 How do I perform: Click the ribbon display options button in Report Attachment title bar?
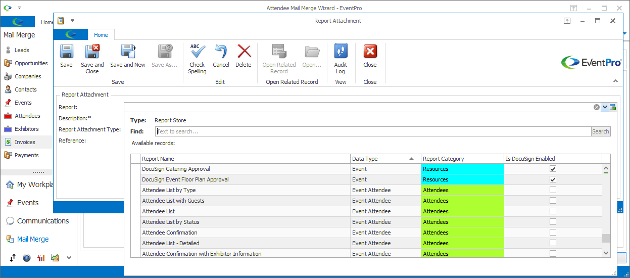point(567,21)
